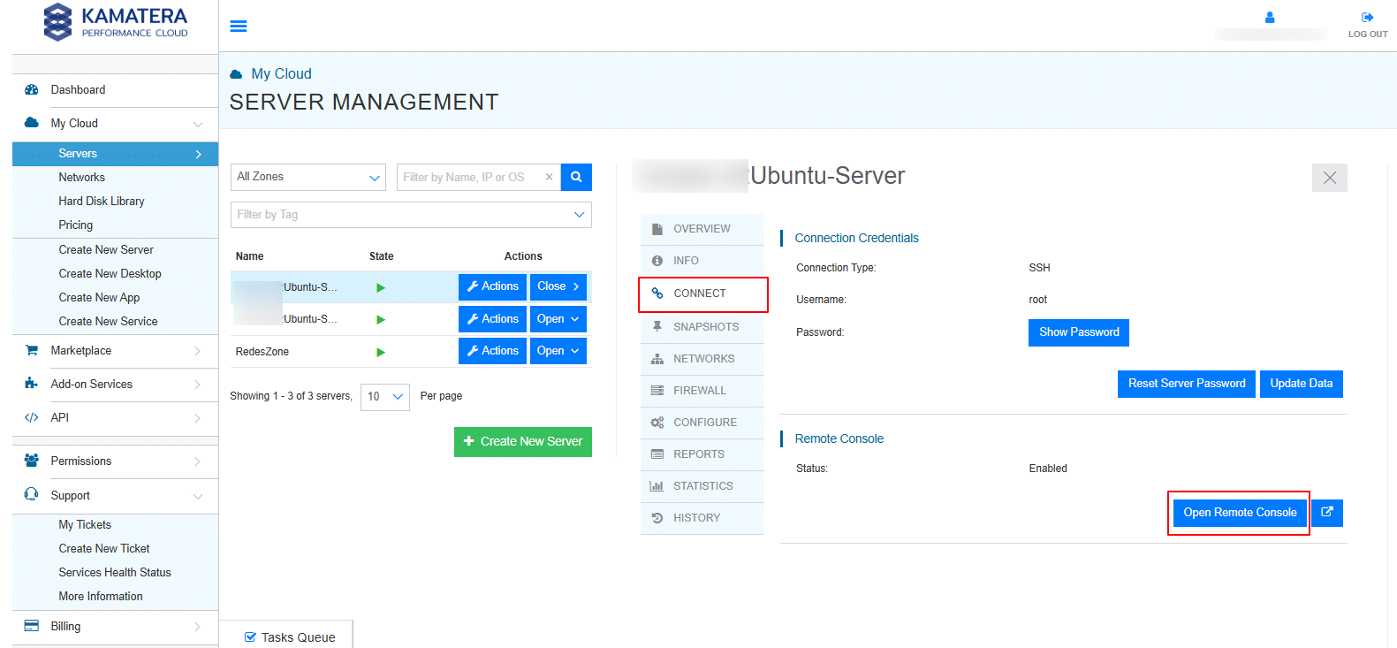Select Networks in the sidebar
This screenshot has width=1397, height=648.
(x=82, y=178)
